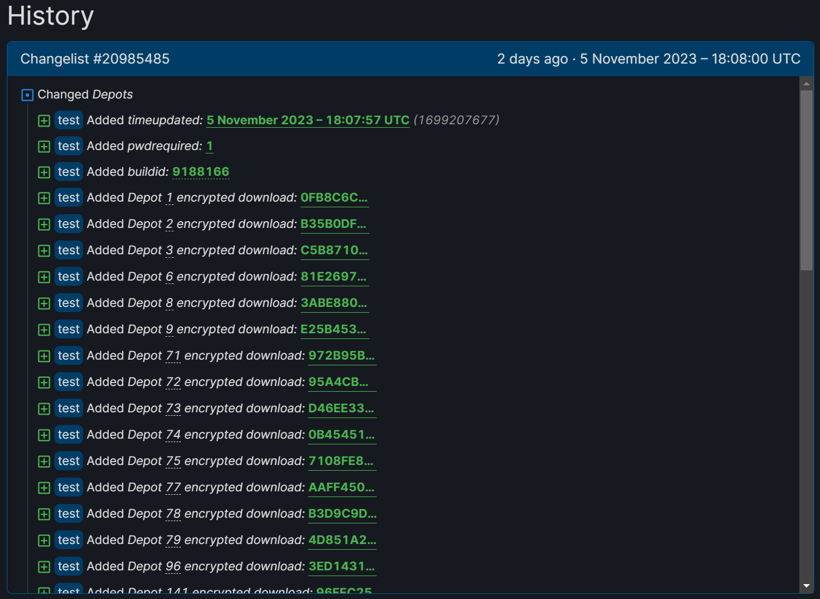Open buildid 9188166 link
Image resolution: width=820 pixels, height=599 pixels.
(201, 172)
